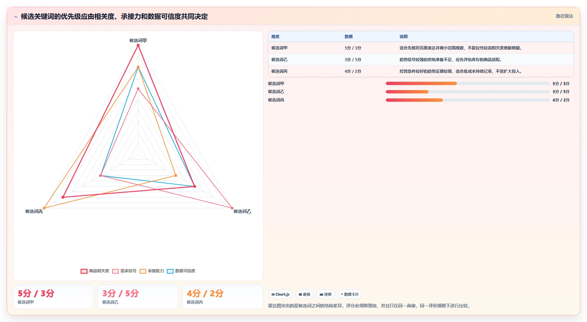Click the pink point on the 候选词甲 axis
587x322 pixels.
coord(138,89)
